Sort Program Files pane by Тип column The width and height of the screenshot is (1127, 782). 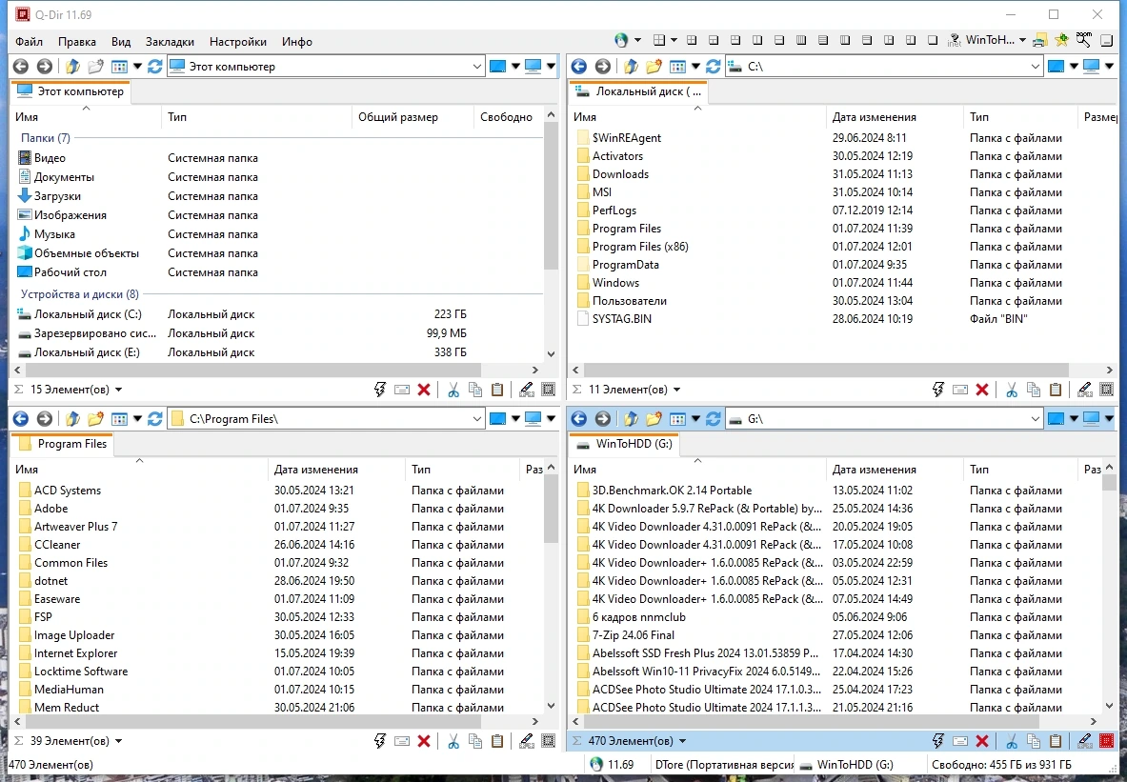click(x=463, y=470)
